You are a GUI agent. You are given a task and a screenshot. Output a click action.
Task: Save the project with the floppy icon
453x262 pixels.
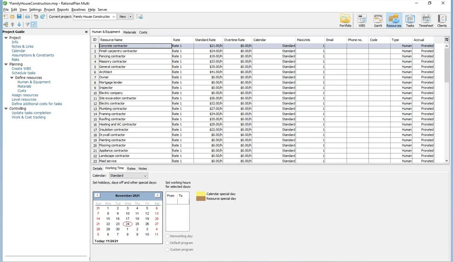click(19, 17)
